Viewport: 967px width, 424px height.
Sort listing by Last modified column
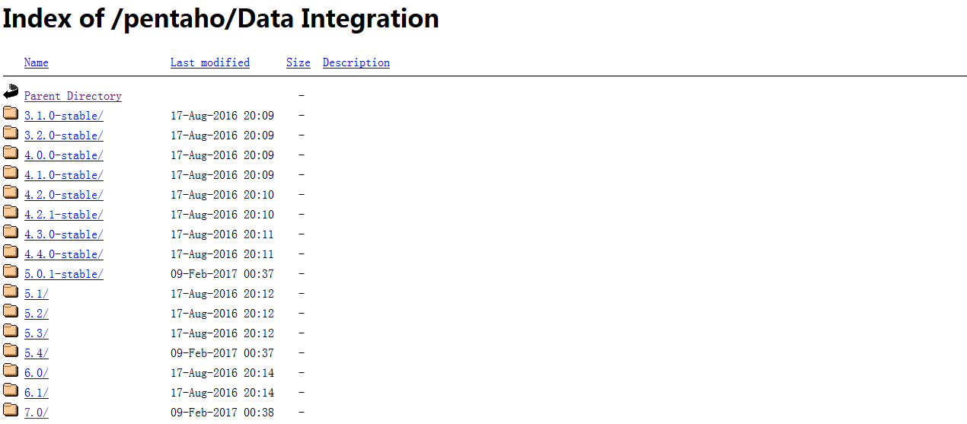(x=210, y=62)
